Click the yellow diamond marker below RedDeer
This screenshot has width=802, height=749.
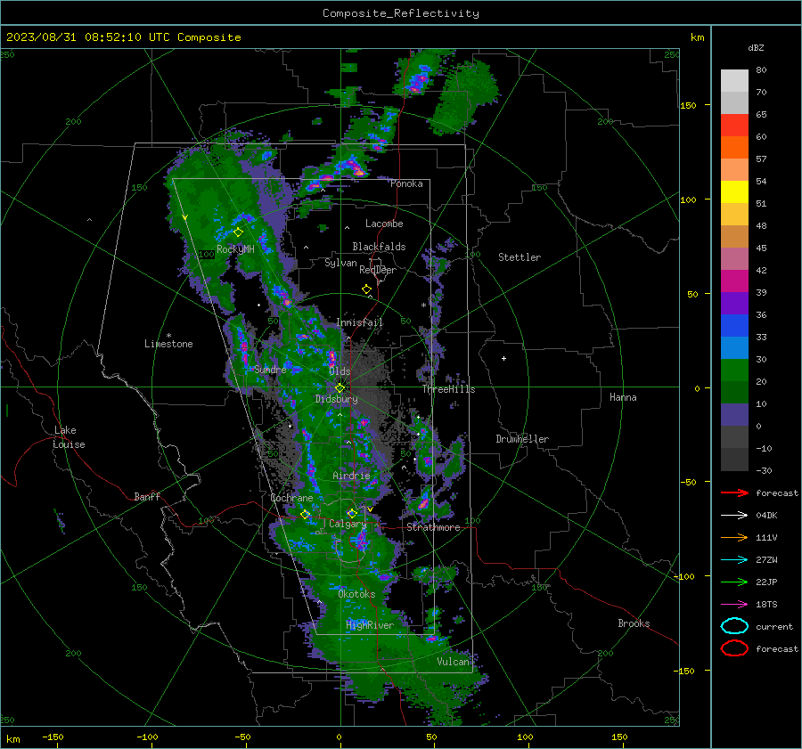pyautogui.click(x=366, y=289)
